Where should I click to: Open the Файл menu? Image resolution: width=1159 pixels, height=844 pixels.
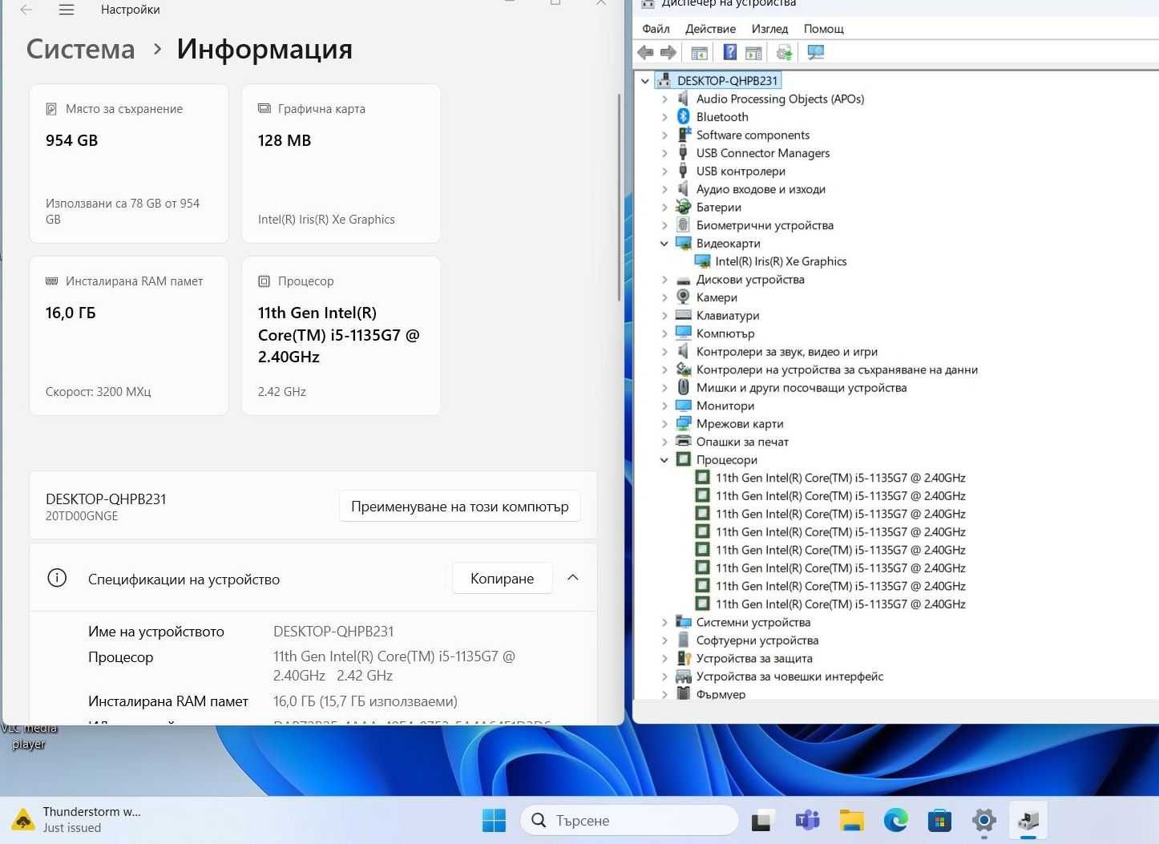click(656, 29)
